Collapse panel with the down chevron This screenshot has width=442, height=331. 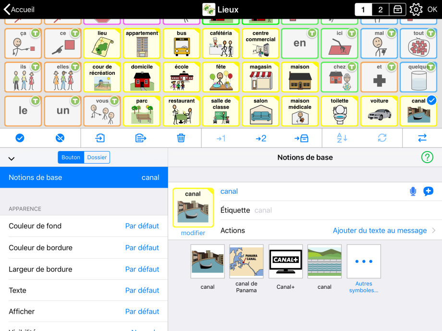(12, 158)
